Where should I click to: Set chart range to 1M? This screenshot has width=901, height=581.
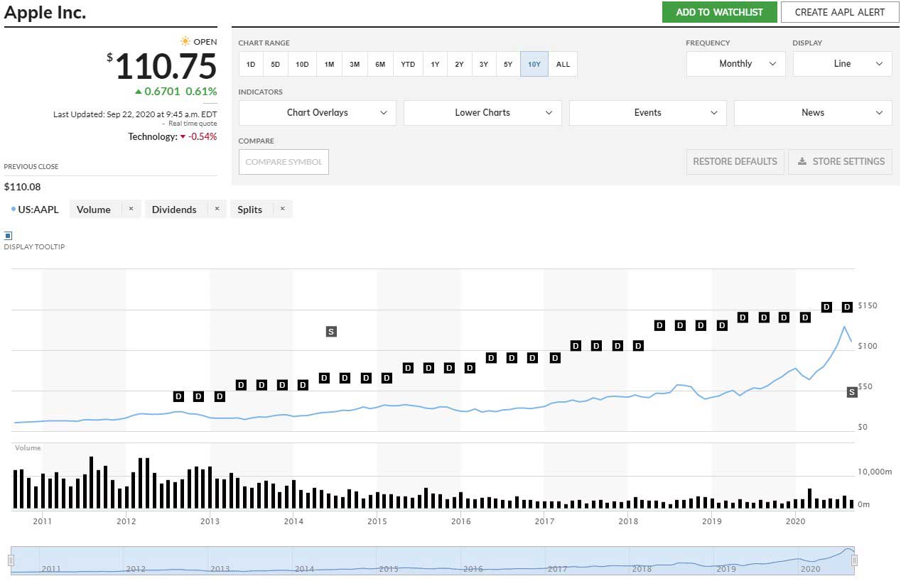[x=329, y=64]
